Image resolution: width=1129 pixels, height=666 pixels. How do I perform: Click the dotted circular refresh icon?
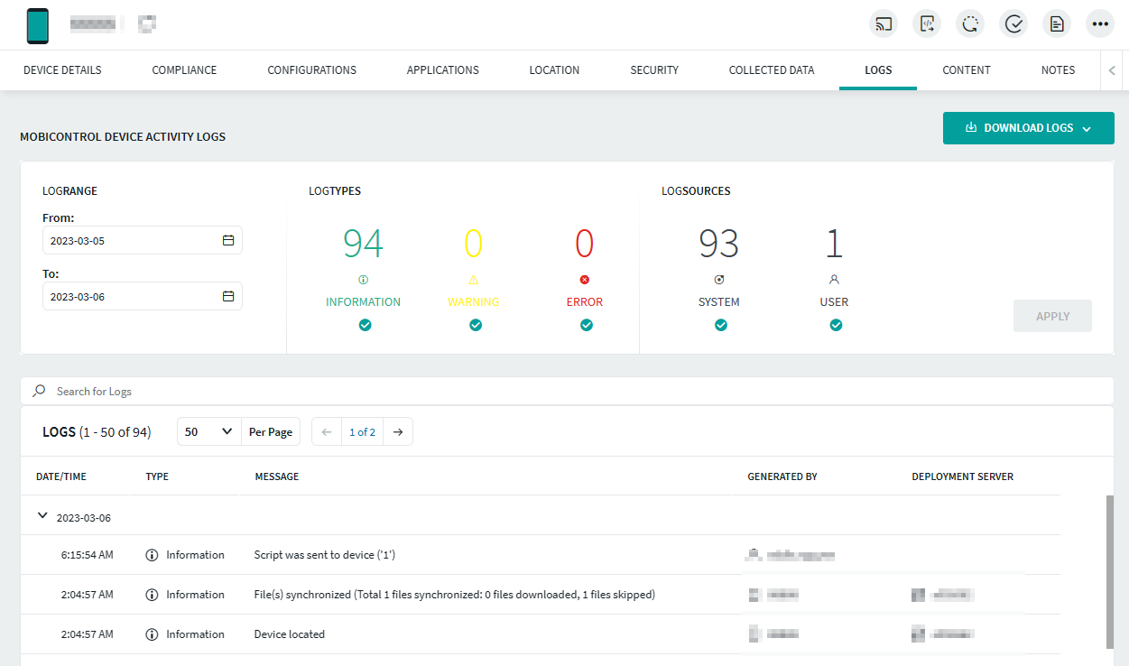(970, 24)
